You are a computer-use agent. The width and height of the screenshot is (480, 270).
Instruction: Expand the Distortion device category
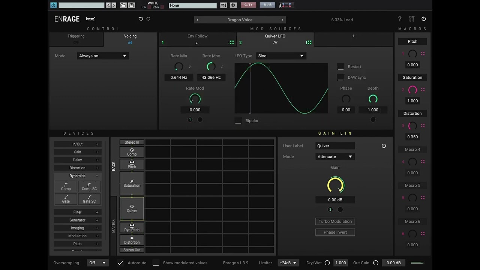point(77,168)
